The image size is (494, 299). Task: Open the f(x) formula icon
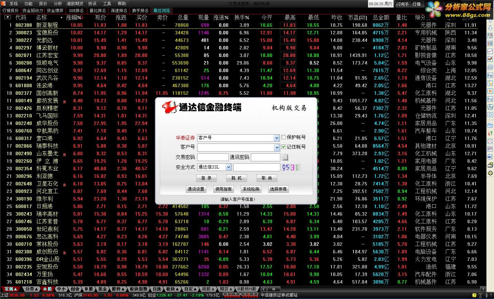490,107
